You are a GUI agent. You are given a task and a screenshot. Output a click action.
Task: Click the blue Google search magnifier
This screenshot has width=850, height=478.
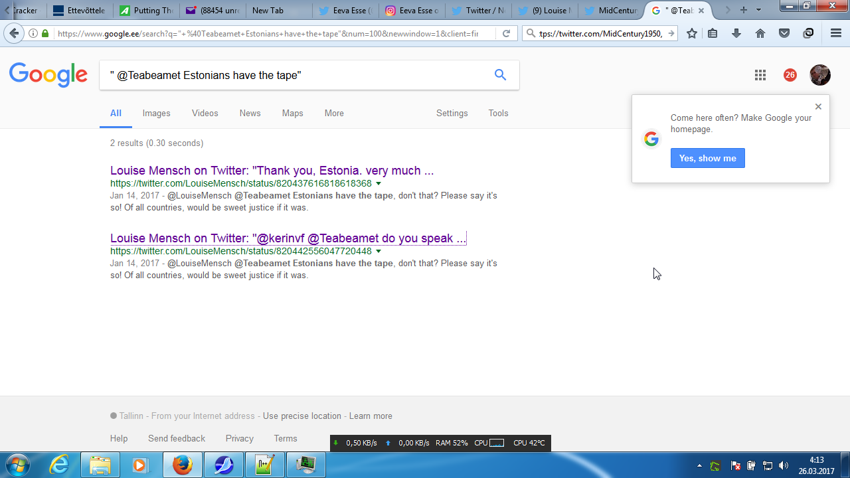500,75
